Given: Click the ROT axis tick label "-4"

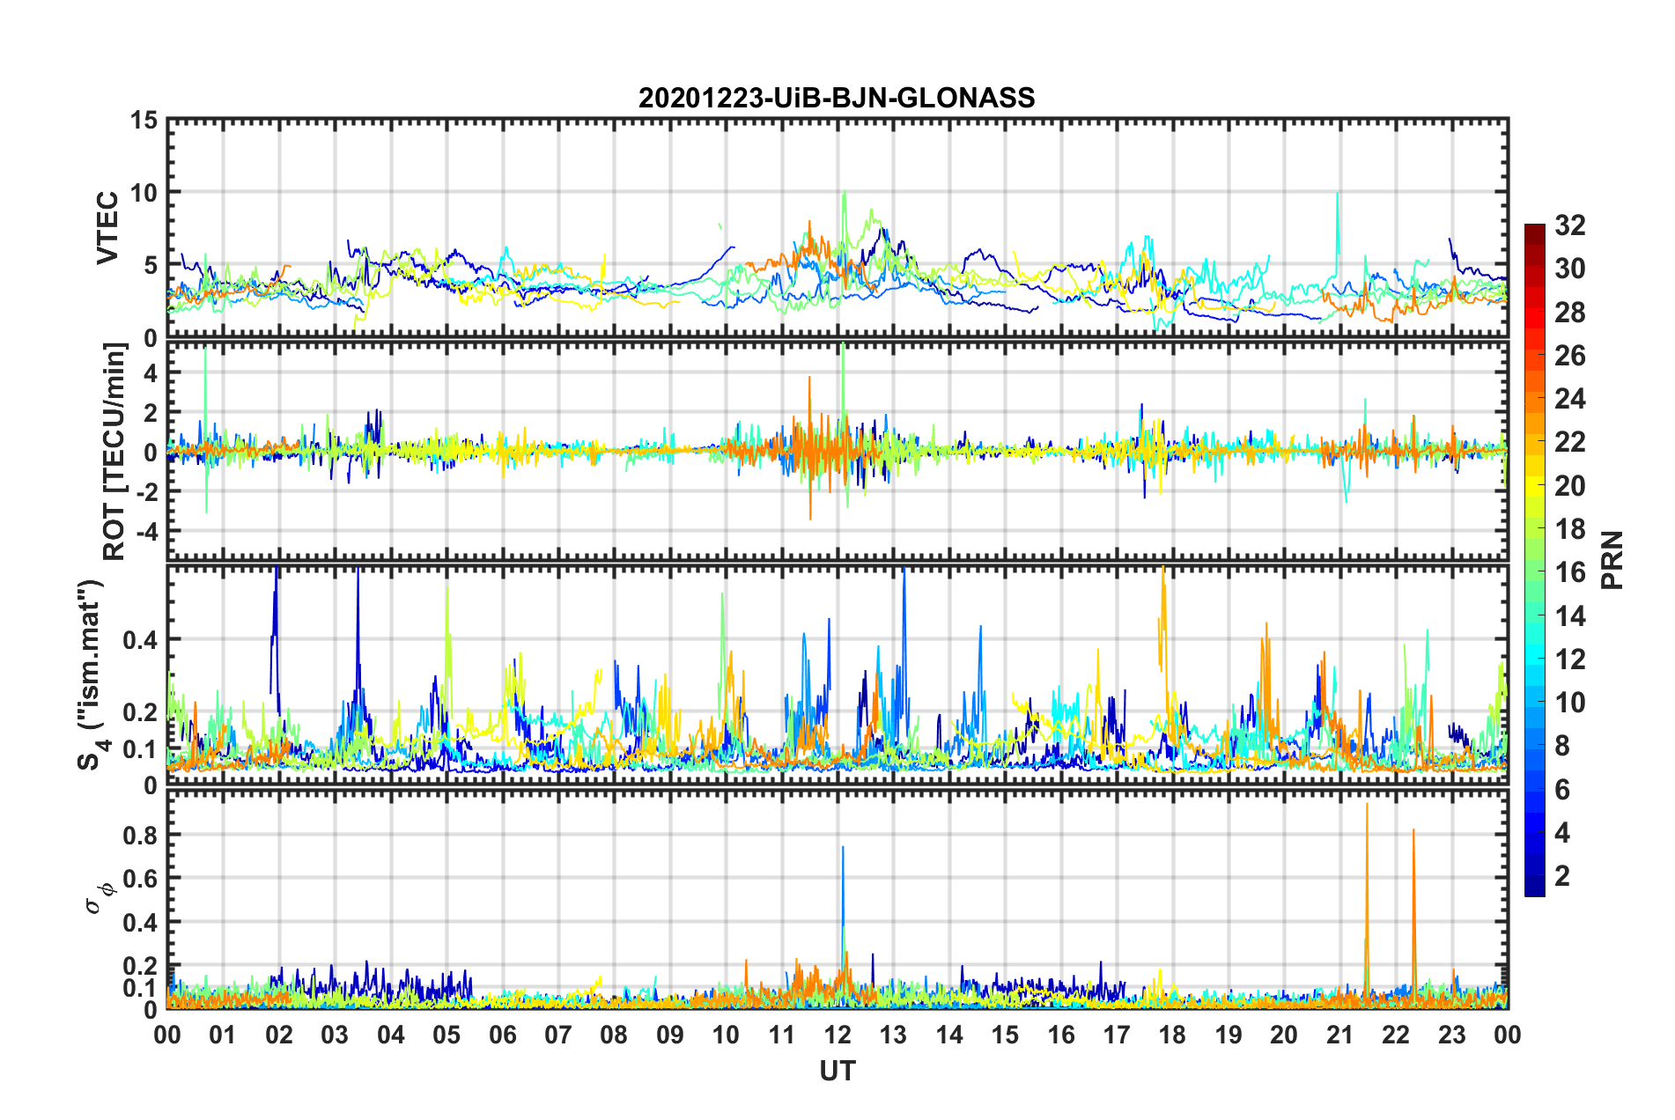Looking at the screenshot, I should [x=146, y=531].
